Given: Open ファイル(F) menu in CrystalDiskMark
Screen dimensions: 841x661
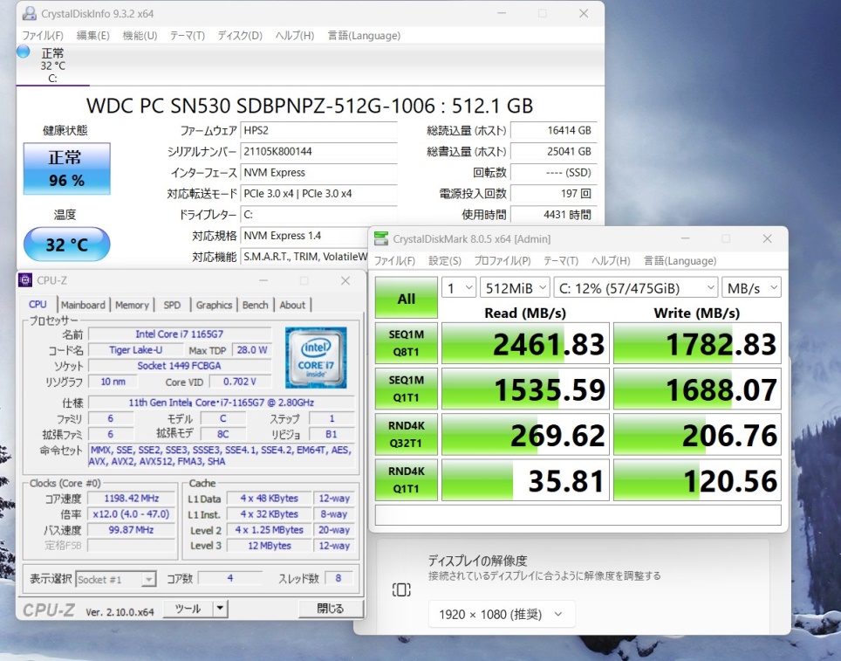Looking at the screenshot, I should point(394,260).
